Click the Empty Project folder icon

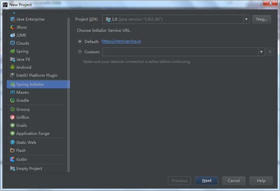pyautogui.click(x=12, y=169)
